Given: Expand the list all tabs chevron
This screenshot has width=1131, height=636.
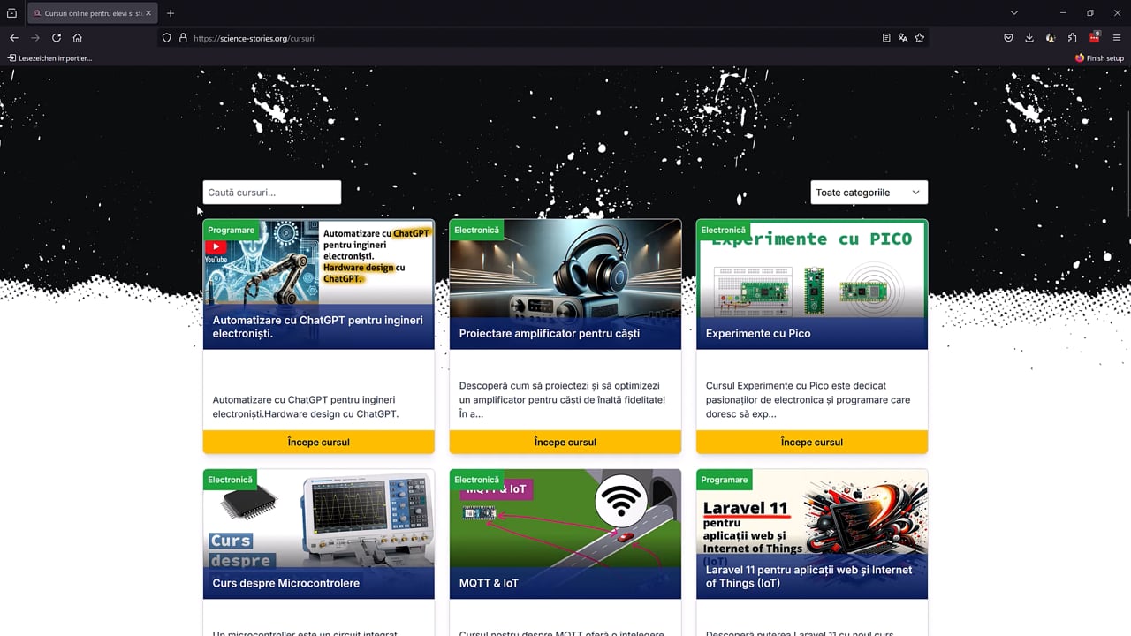Looking at the screenshot, I should click(1014, 13).
